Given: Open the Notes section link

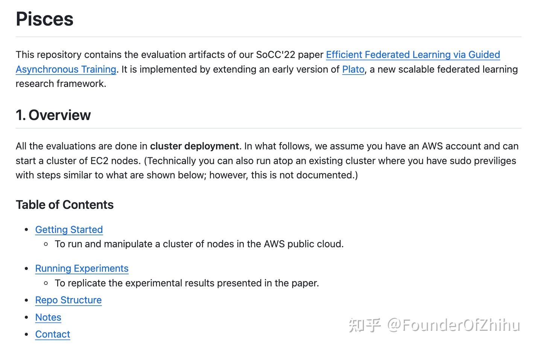Looking at the screenshot, I should pos(48,317).
